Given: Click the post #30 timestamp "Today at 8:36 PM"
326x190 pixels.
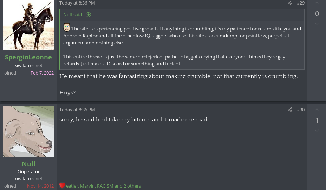Looking at the screenshot, I should click(77, 110).
